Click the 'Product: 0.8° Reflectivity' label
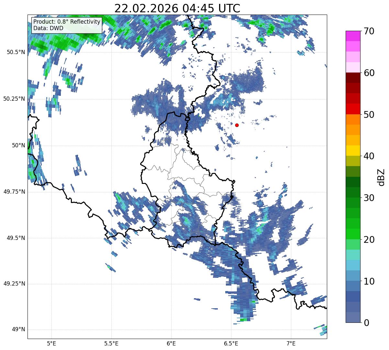 tap(67, 22)
